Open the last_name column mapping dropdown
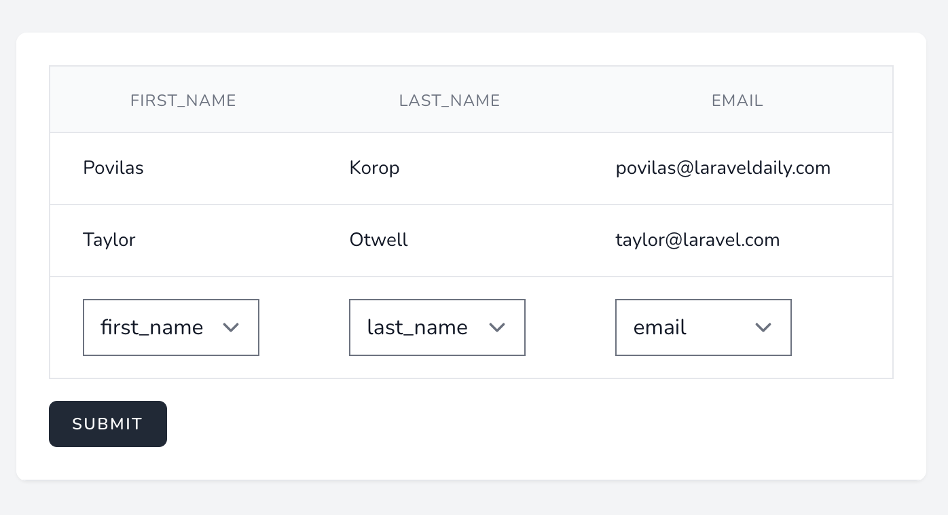The height and width of the screenshot is (515, 948). coord(437,327)
